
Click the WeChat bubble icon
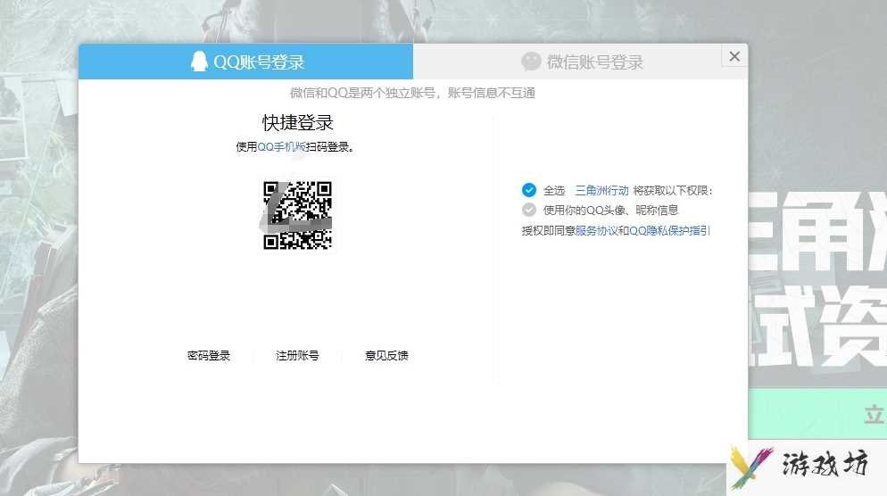click(531, 61)
